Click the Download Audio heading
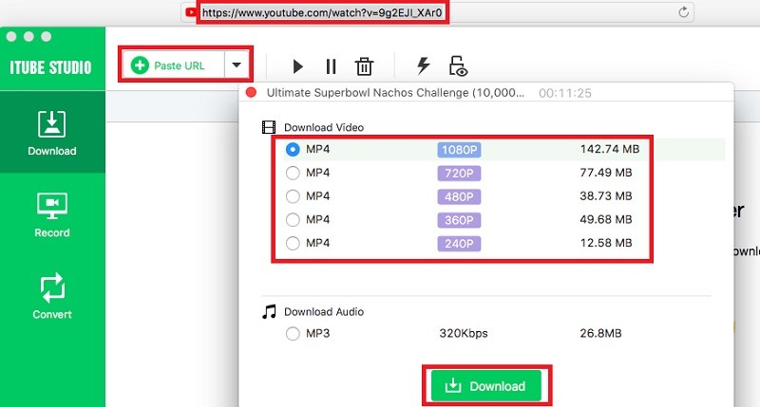Image resolution: width=760 pixels, height=407 pixels. pyautogui.click(x=324, y=312)
